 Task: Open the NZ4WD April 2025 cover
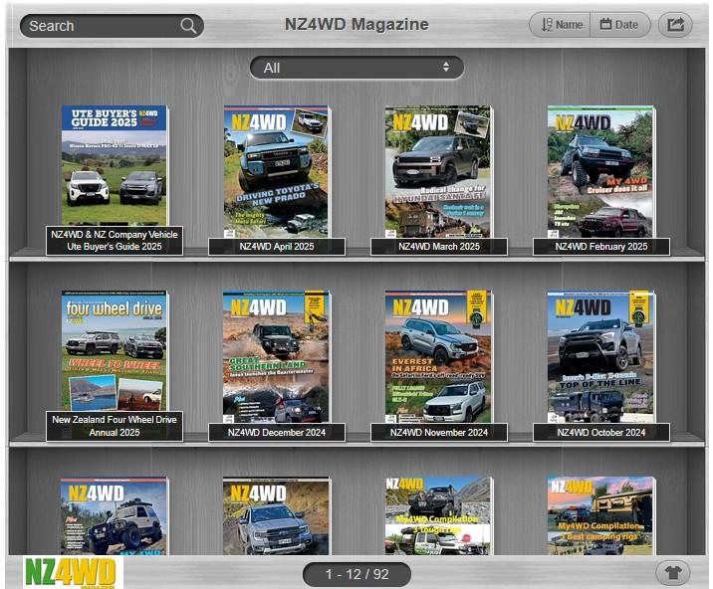pos(276,172)
